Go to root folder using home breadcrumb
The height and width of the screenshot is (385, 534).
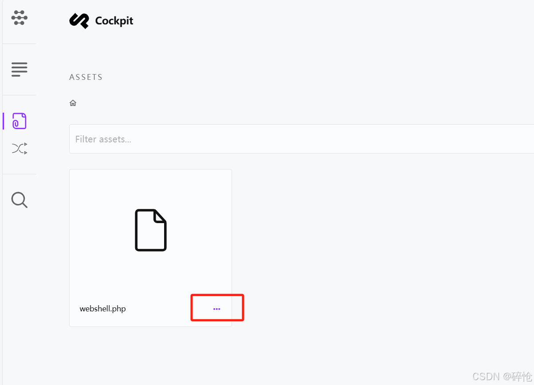coord(73,102)
